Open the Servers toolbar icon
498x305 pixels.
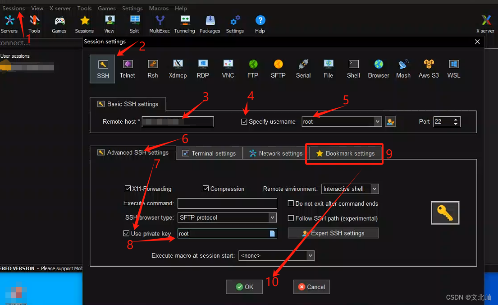point(9,24)
